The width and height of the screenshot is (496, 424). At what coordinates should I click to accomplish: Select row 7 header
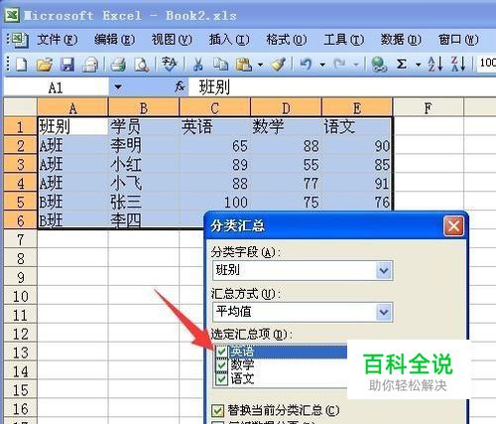20,239
